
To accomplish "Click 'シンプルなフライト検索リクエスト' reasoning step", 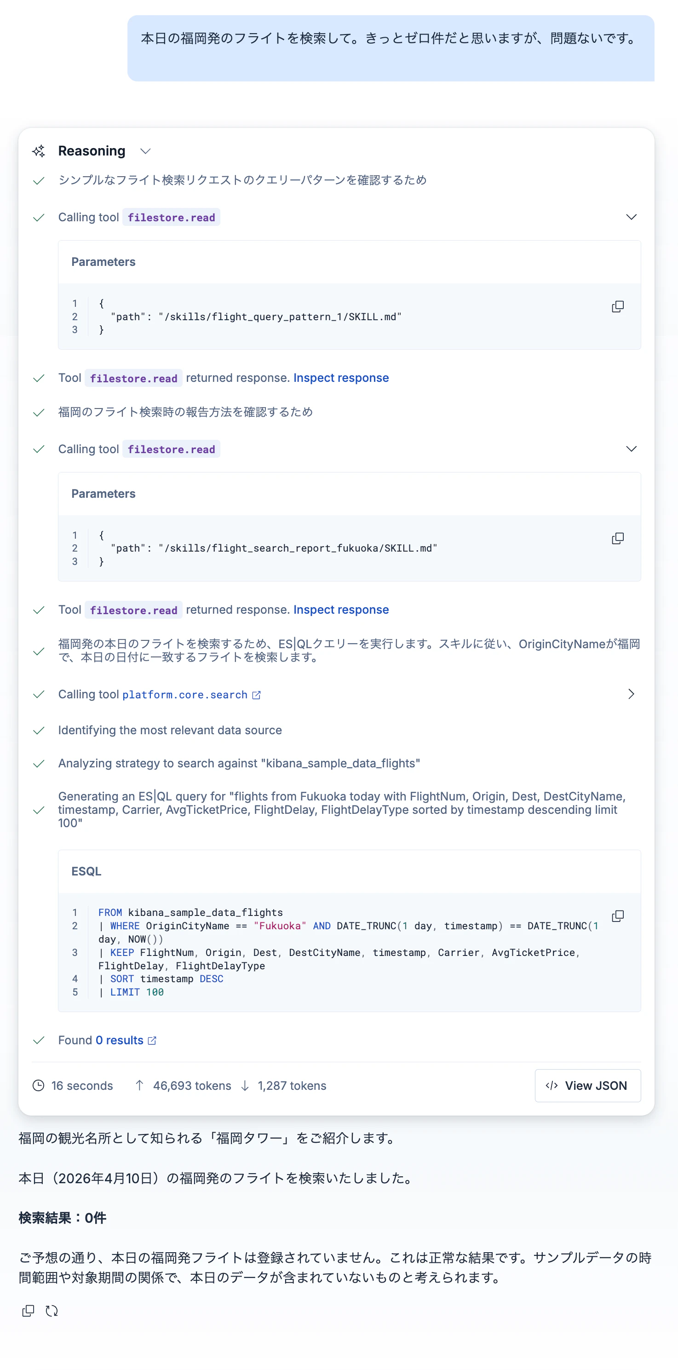I will point(242,180).
